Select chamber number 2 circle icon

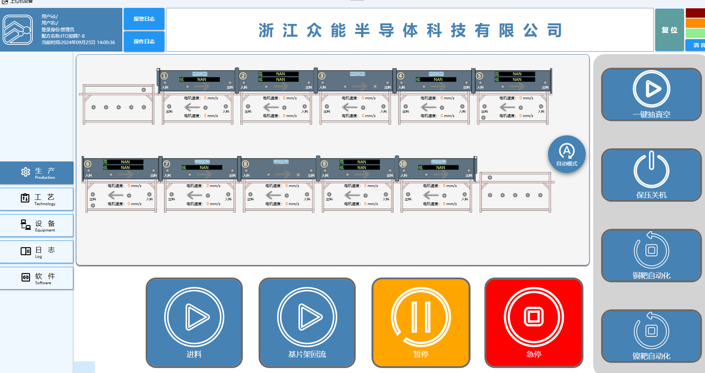(x=243, y=76)
